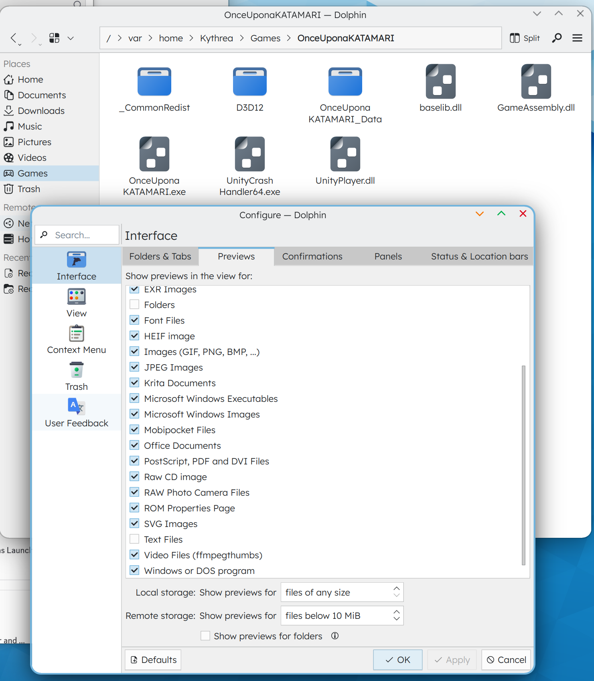Screen dimensions: 594x681
Task: Uncheck Font Files previews
Action: 135,320
